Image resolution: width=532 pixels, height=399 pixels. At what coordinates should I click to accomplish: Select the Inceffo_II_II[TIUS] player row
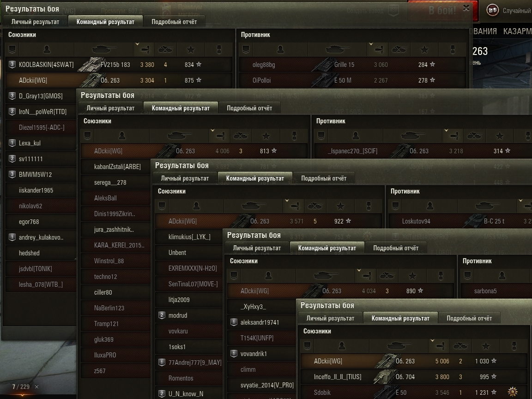pyautogui.click(x=413, y=377)
